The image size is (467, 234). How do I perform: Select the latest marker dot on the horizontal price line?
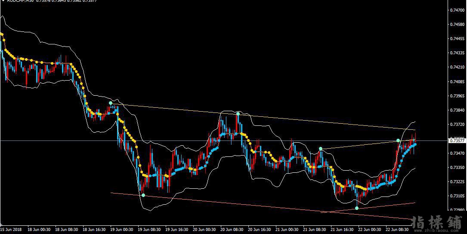pyautogui.click(x=398, y=140)
